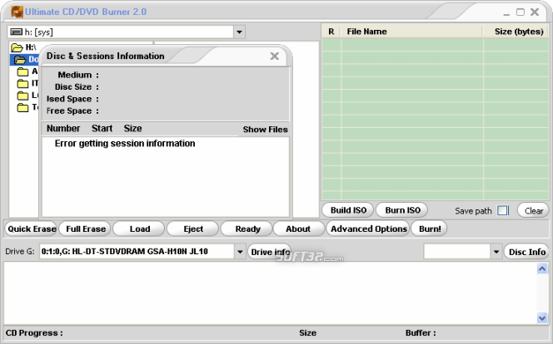Close the Disc & Sessions Information dialog
553x344 pixels.
point(274,56)
